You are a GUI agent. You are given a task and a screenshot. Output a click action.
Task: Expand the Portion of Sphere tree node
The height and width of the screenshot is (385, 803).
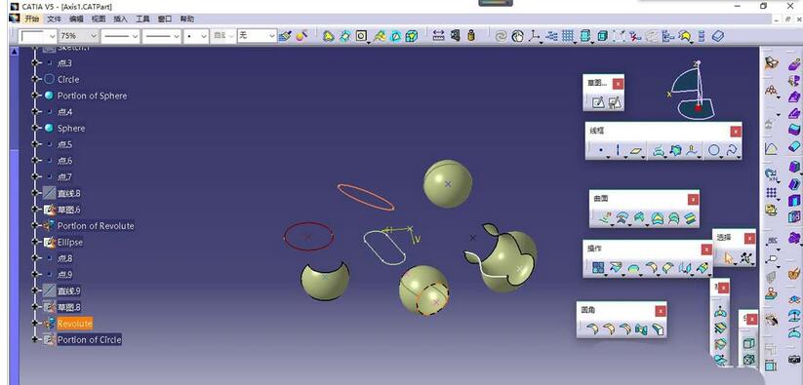35,96
